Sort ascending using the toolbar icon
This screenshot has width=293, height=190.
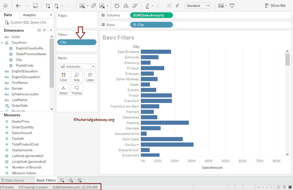pyautogui.click(x=126, y=6)
